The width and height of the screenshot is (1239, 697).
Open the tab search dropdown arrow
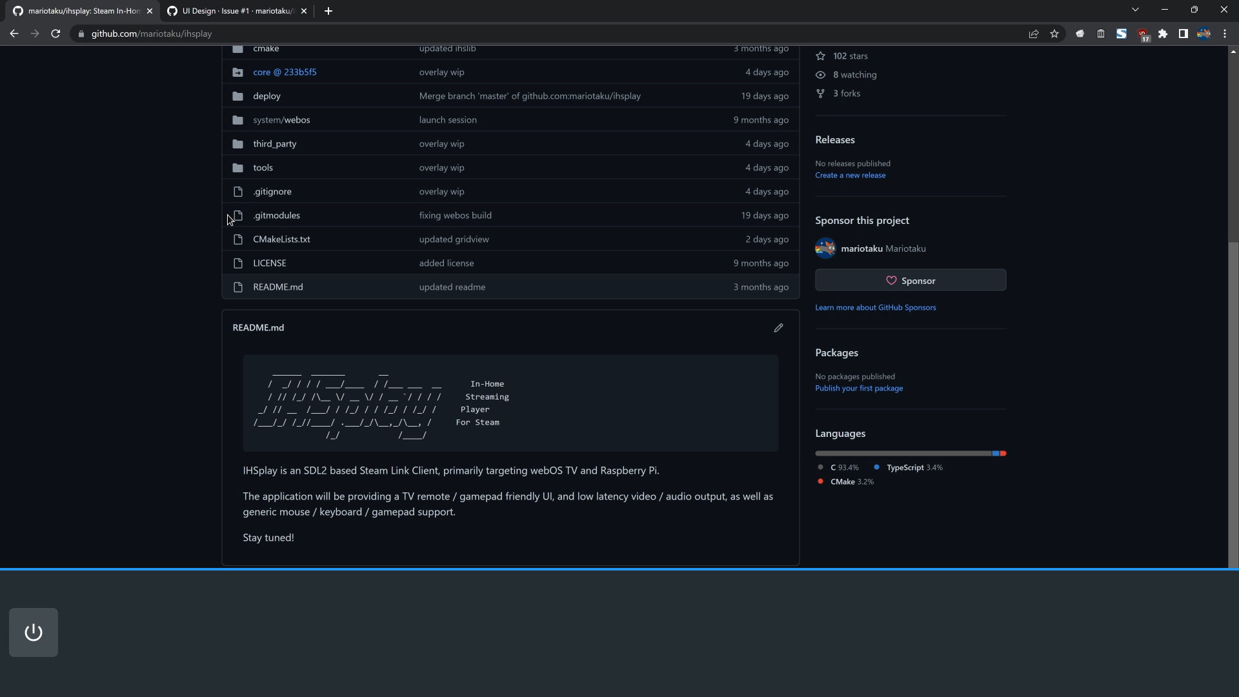(1135, 10)
